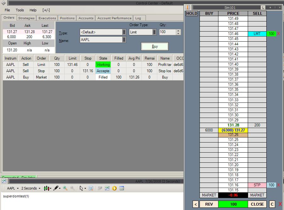Click the 200 ask size in SELL column
The width and height of the screenshot is (284, 210).
257,125
